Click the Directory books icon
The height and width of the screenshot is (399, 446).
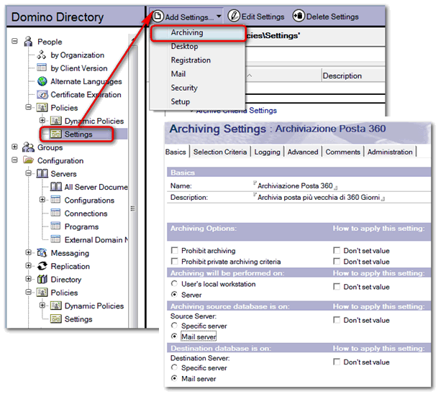42,279
